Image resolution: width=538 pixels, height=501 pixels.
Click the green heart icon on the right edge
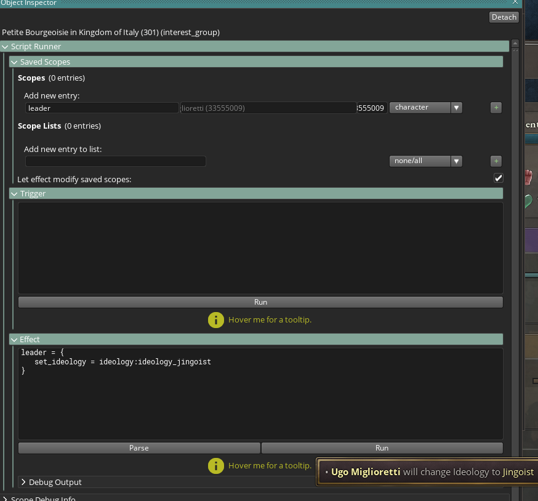click(x=528, y=199)
